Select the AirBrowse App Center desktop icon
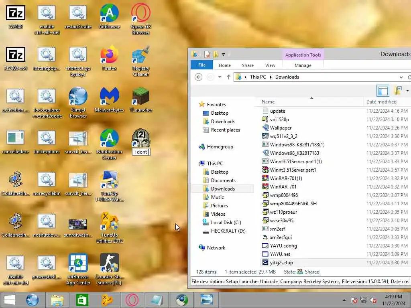The width and height of the screenshot is (411, 308). click(x=78, y=269)
